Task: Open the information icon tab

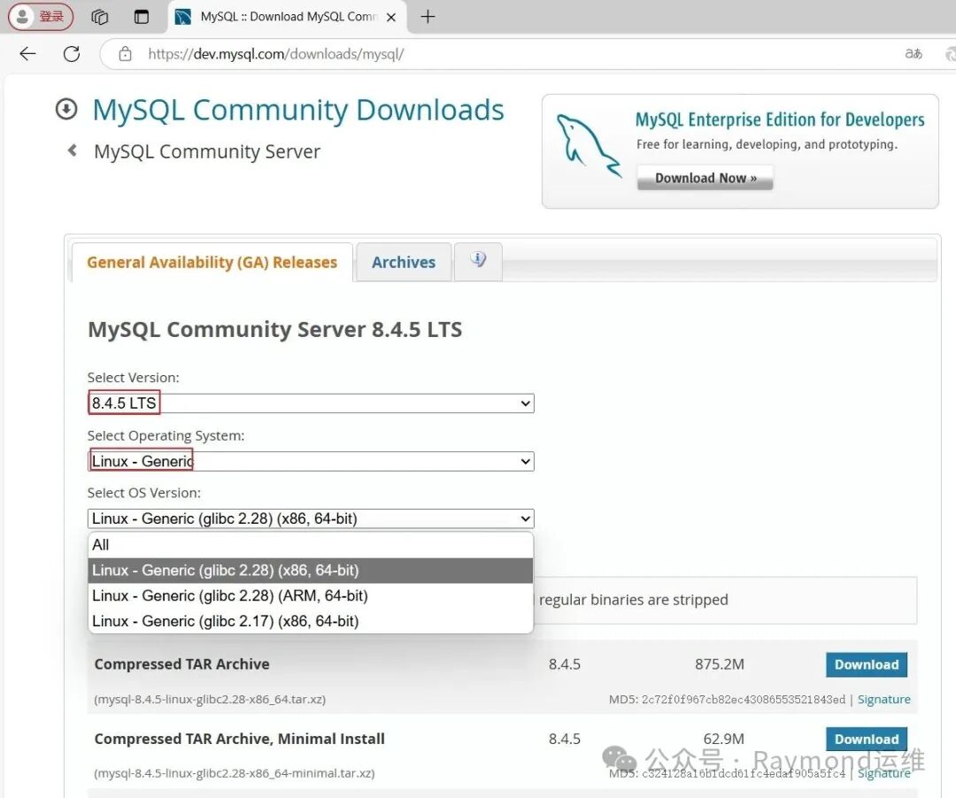Action: point(479,261)
